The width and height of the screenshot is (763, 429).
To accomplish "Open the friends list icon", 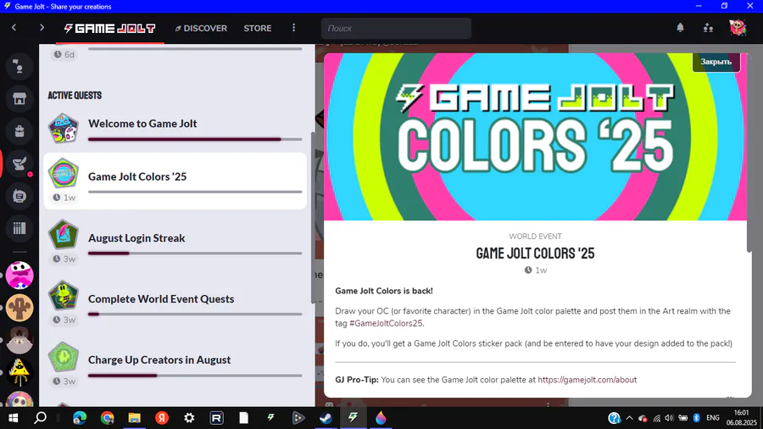I will click(x=708, y=28).
